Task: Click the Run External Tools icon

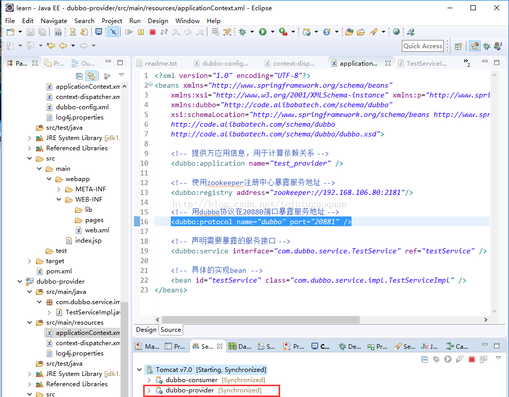Action: pyautogui.click(x=283, y=32)
